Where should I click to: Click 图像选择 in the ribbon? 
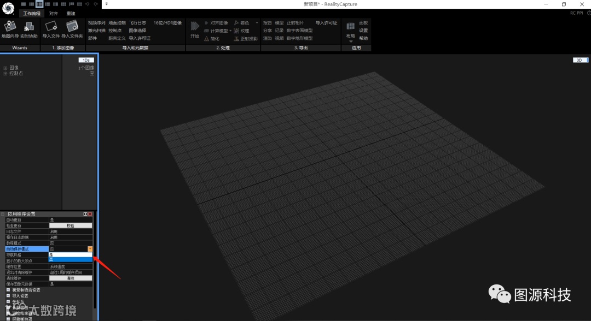137,31
